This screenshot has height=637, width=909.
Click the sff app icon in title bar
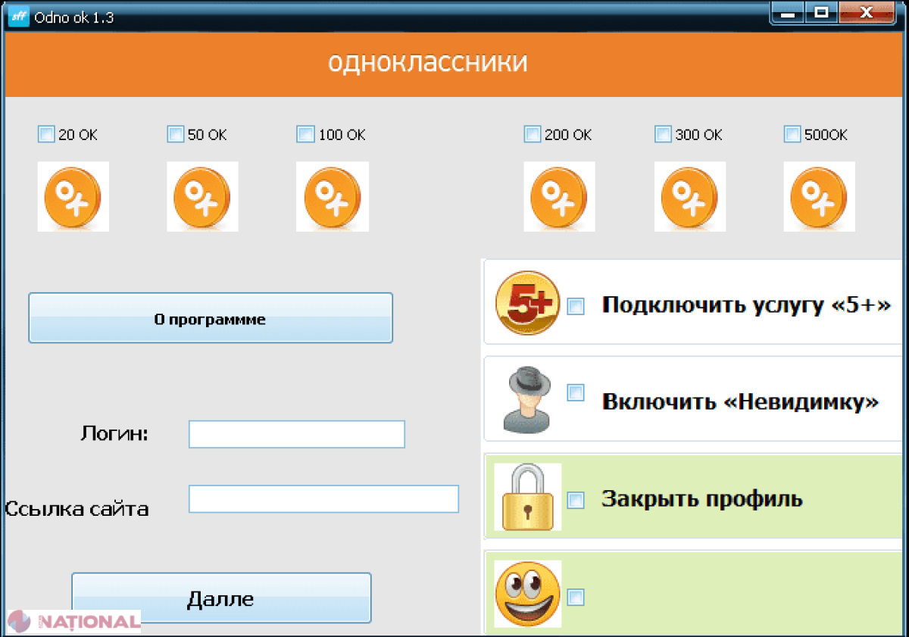tap(17, 16)
